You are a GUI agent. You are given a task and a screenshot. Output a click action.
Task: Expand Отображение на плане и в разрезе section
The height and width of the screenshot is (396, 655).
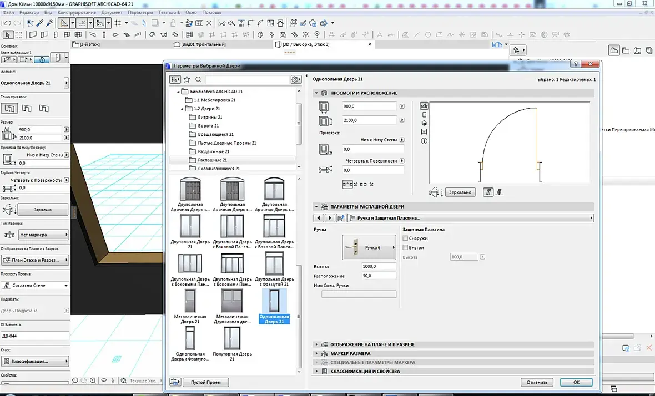(372, 344)
